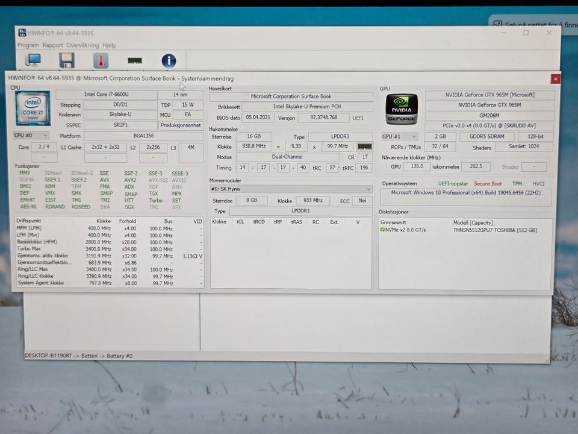The width and height of the screenshot is (578, 434).
Task: Expand the CPU #0 dropdown
Action: (x=31, y=136)
